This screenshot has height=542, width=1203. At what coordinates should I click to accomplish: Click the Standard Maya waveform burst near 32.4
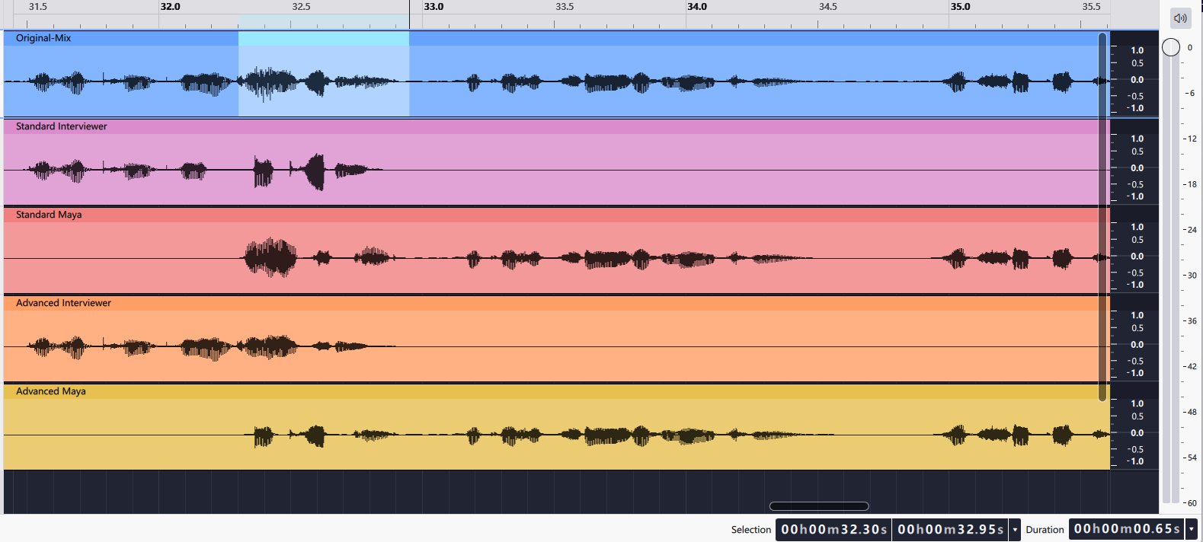click(270, 257)
